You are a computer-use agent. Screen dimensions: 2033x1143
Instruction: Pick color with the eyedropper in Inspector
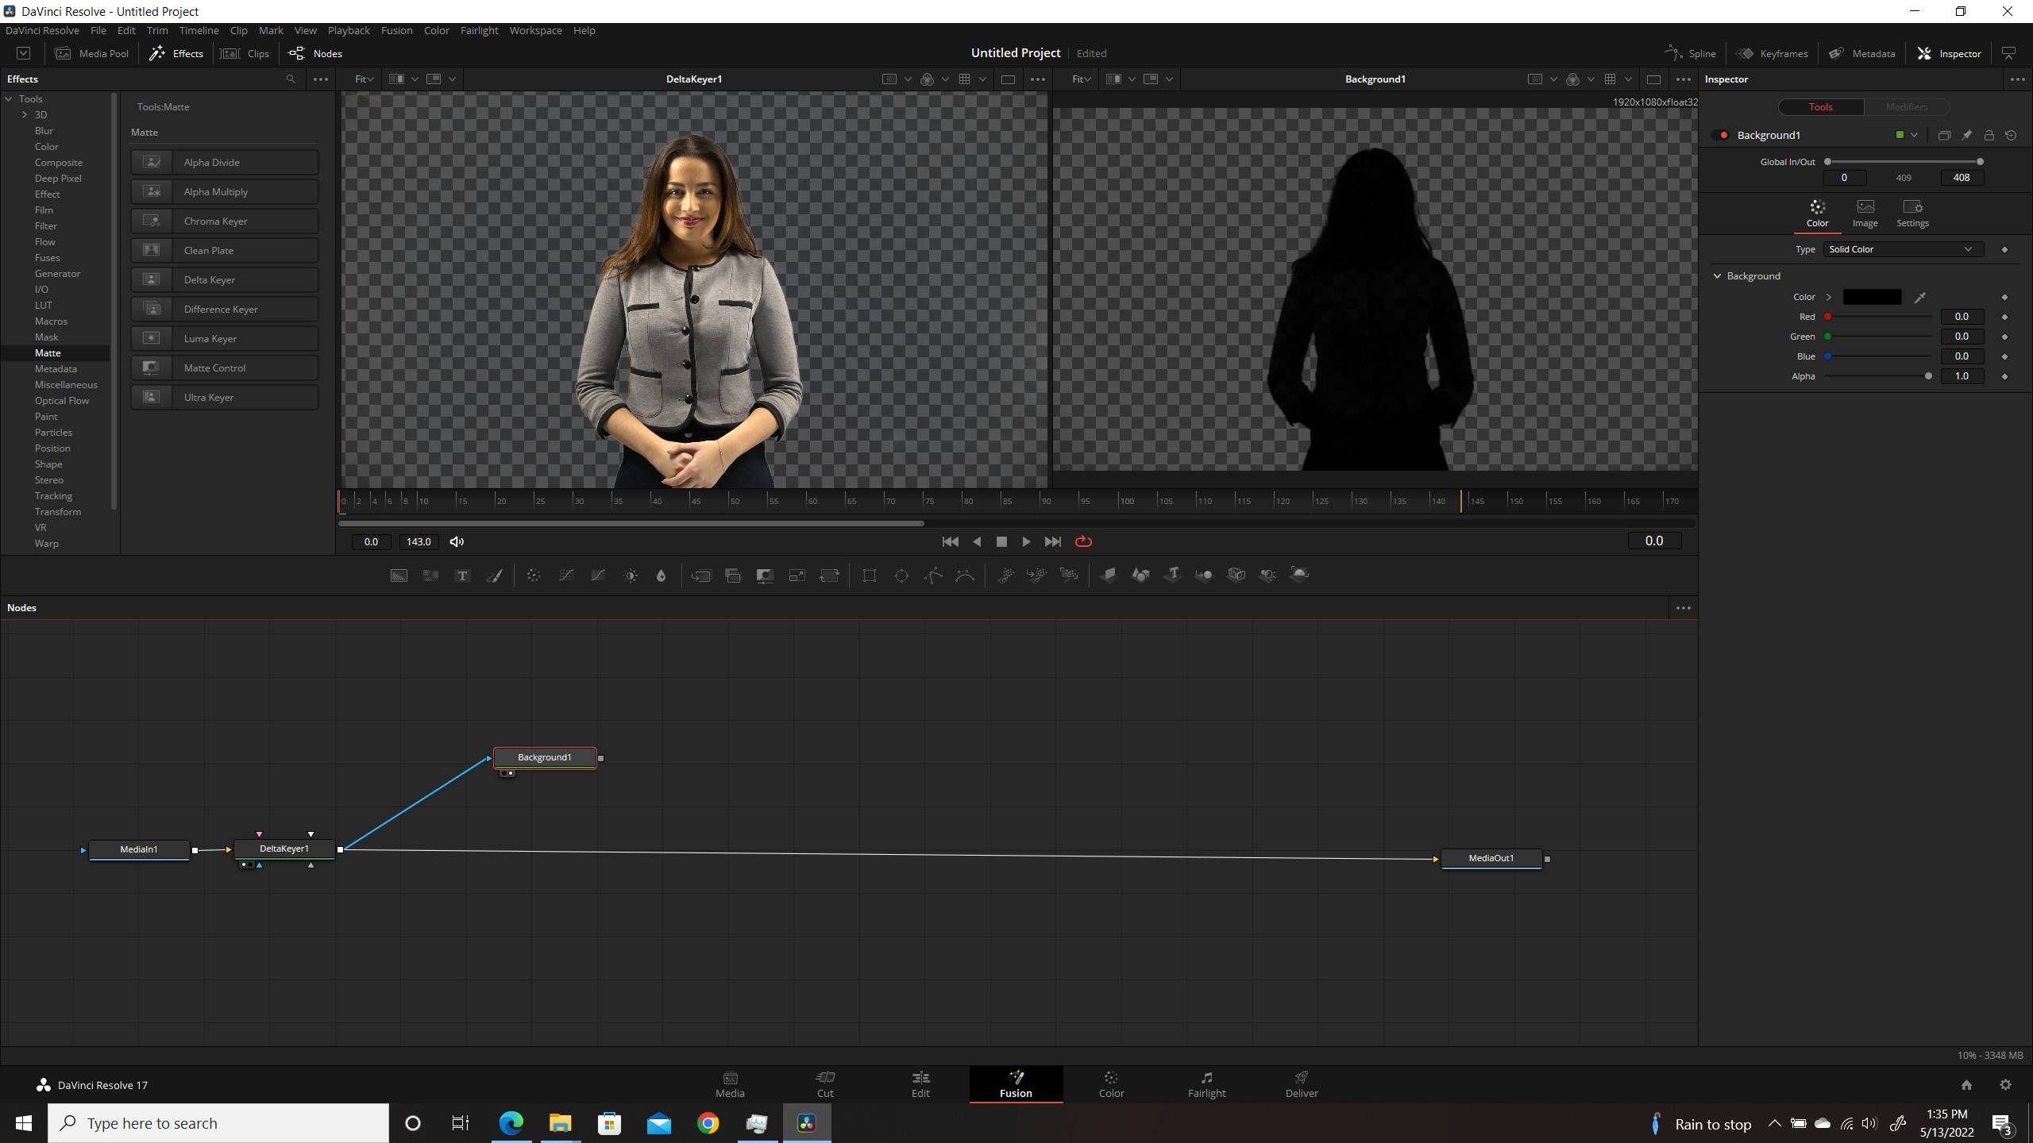pyautogui.click(x=1919, y=298)
